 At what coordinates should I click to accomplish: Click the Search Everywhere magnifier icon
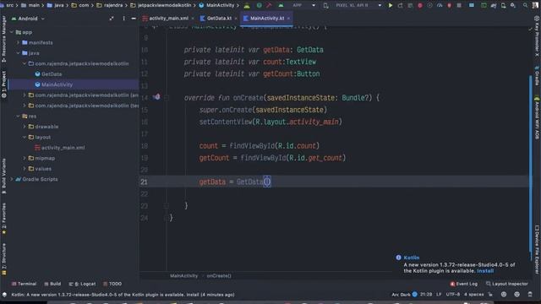click(x=525, y=6)
